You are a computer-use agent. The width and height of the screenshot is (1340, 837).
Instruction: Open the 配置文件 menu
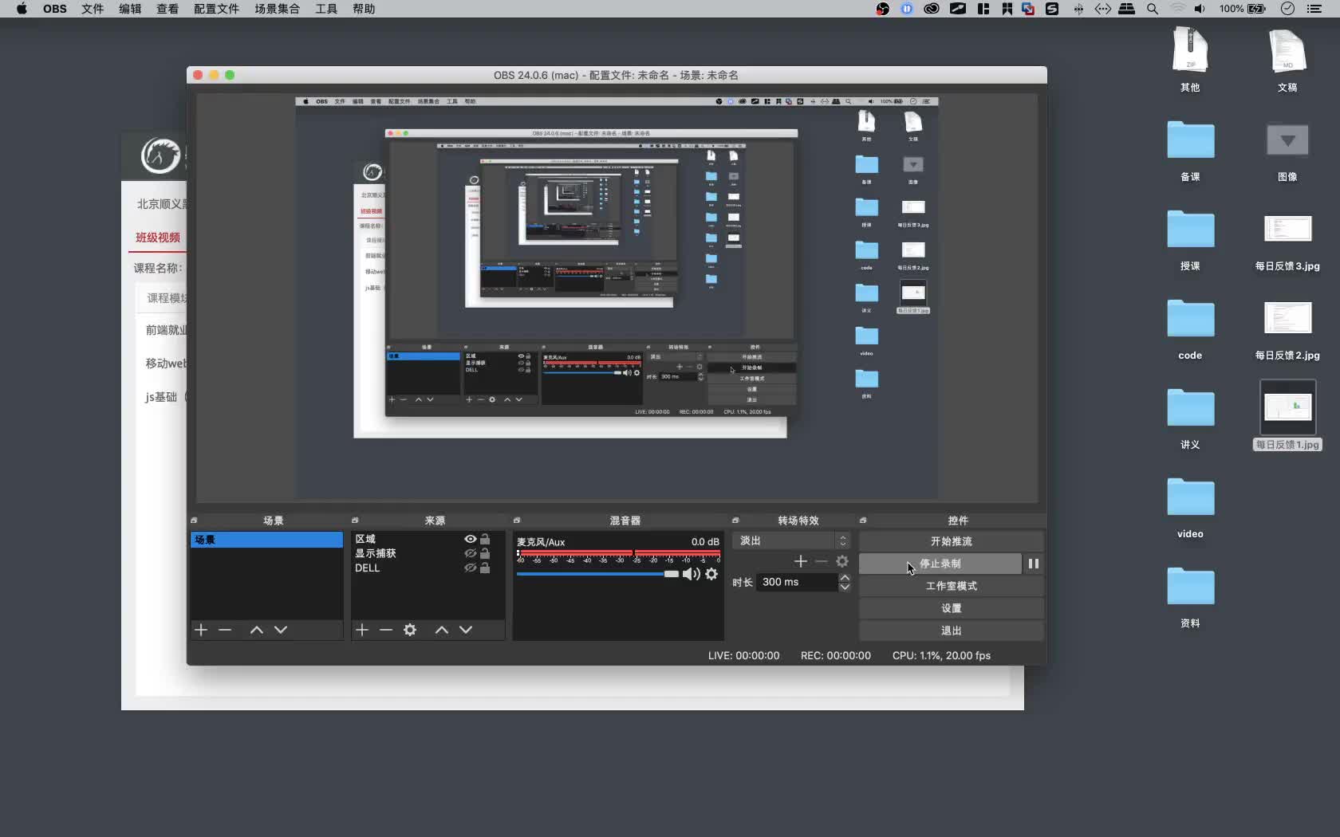216,9
